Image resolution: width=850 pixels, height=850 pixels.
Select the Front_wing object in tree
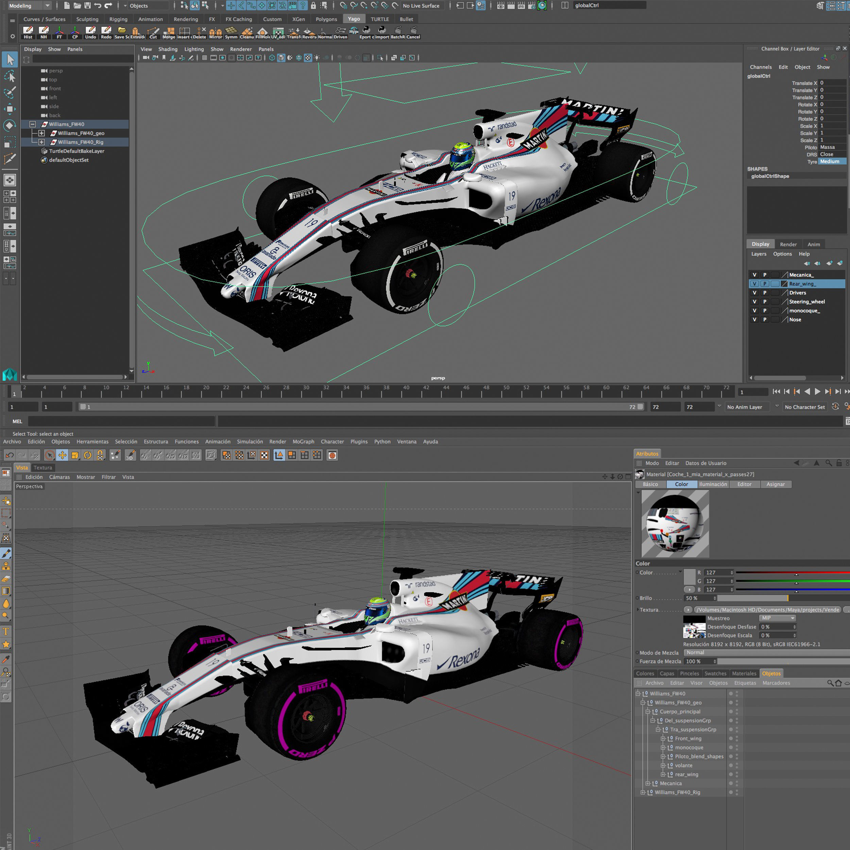click(x=688, y=739)
